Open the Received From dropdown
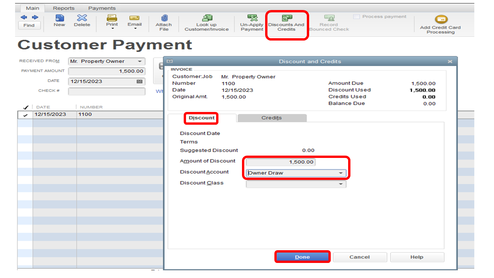 click(x=140, y=61)
